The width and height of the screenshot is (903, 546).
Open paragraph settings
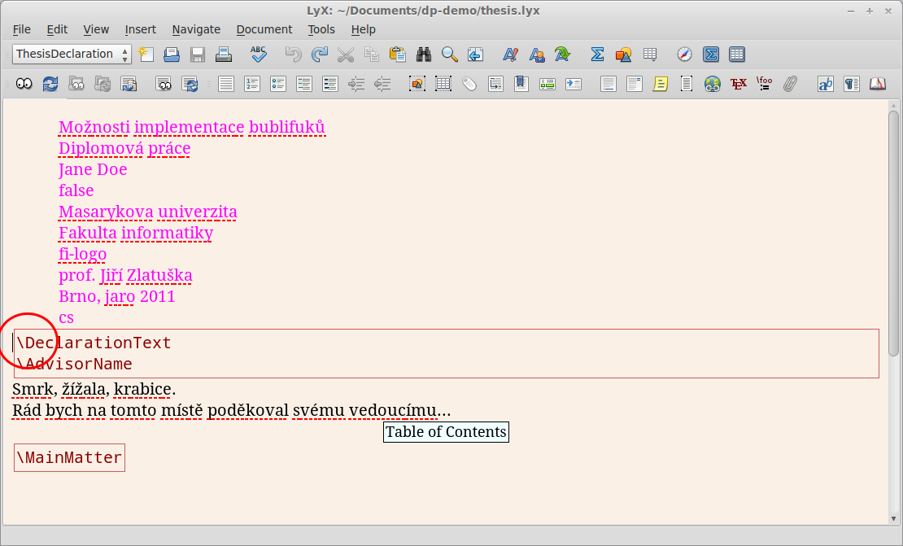[851, 84]
